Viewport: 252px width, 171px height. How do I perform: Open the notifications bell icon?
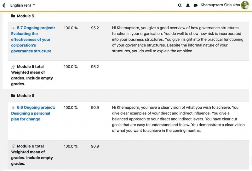tap(188, 5)
